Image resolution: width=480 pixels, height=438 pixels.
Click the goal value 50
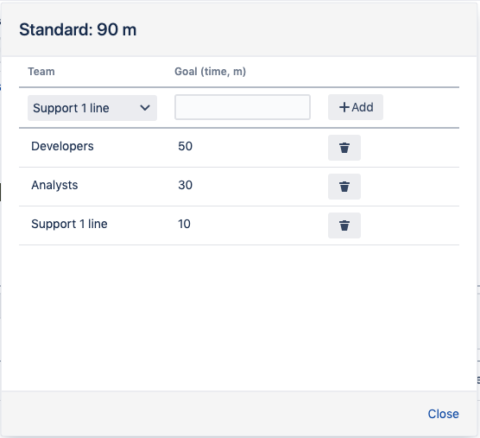pyautogui.click(x=186, y=146)
